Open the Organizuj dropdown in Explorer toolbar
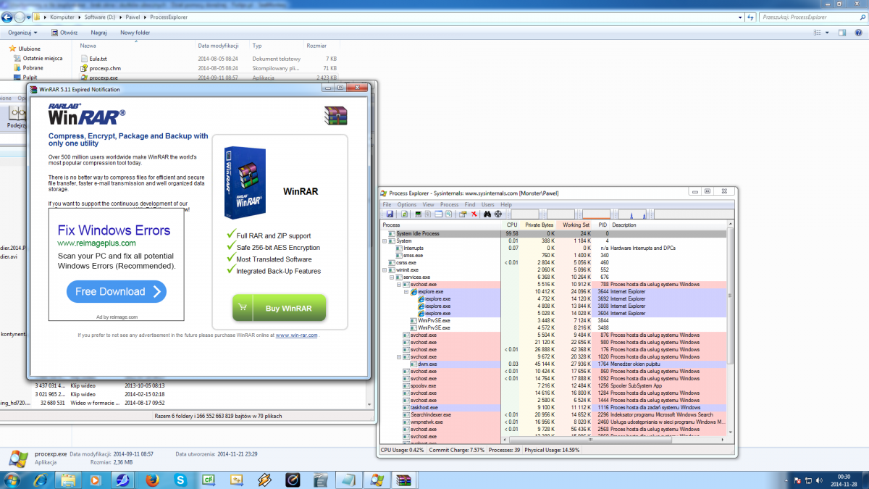 [23, 33]
